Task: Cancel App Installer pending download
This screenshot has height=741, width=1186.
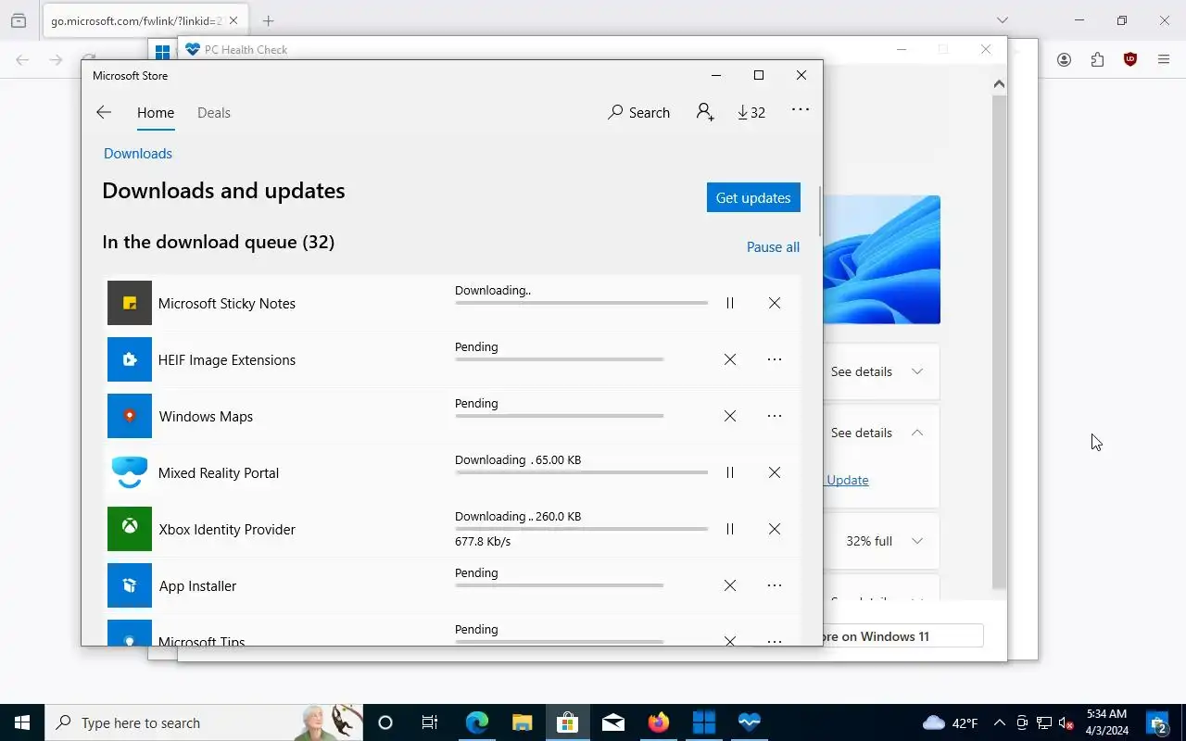Action: (x=730, y=585)
